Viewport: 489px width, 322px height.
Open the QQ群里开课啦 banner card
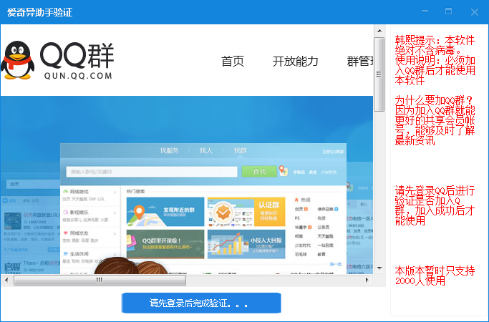tap(165, 244)
